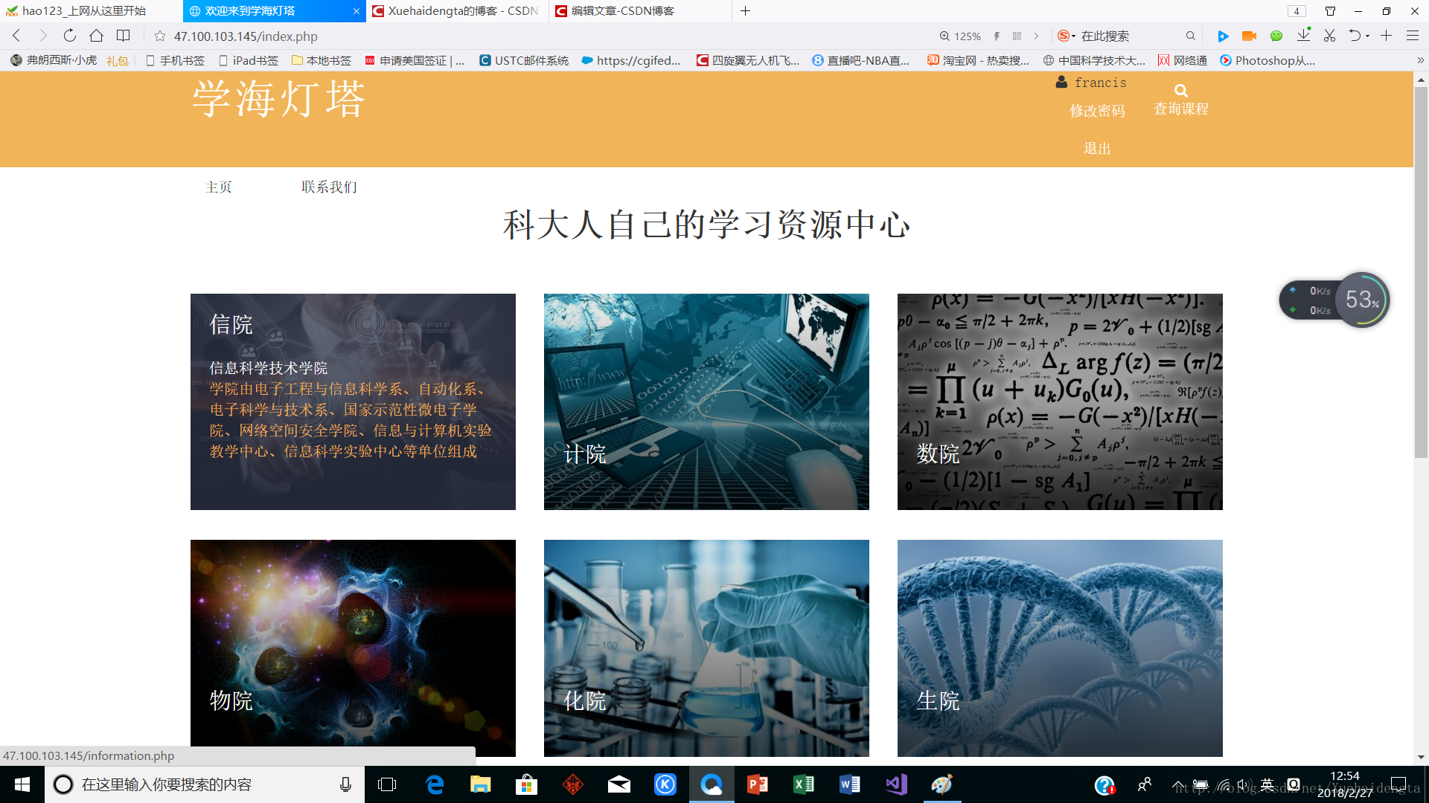Expand more bookmarks chevron
Screen dimensions: 1429x803
(1420, 60)
